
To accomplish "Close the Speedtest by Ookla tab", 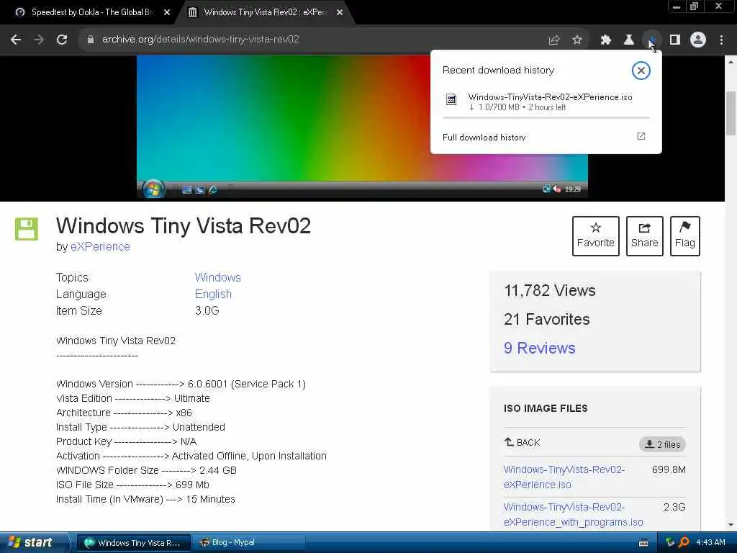I will pos(167,13).
